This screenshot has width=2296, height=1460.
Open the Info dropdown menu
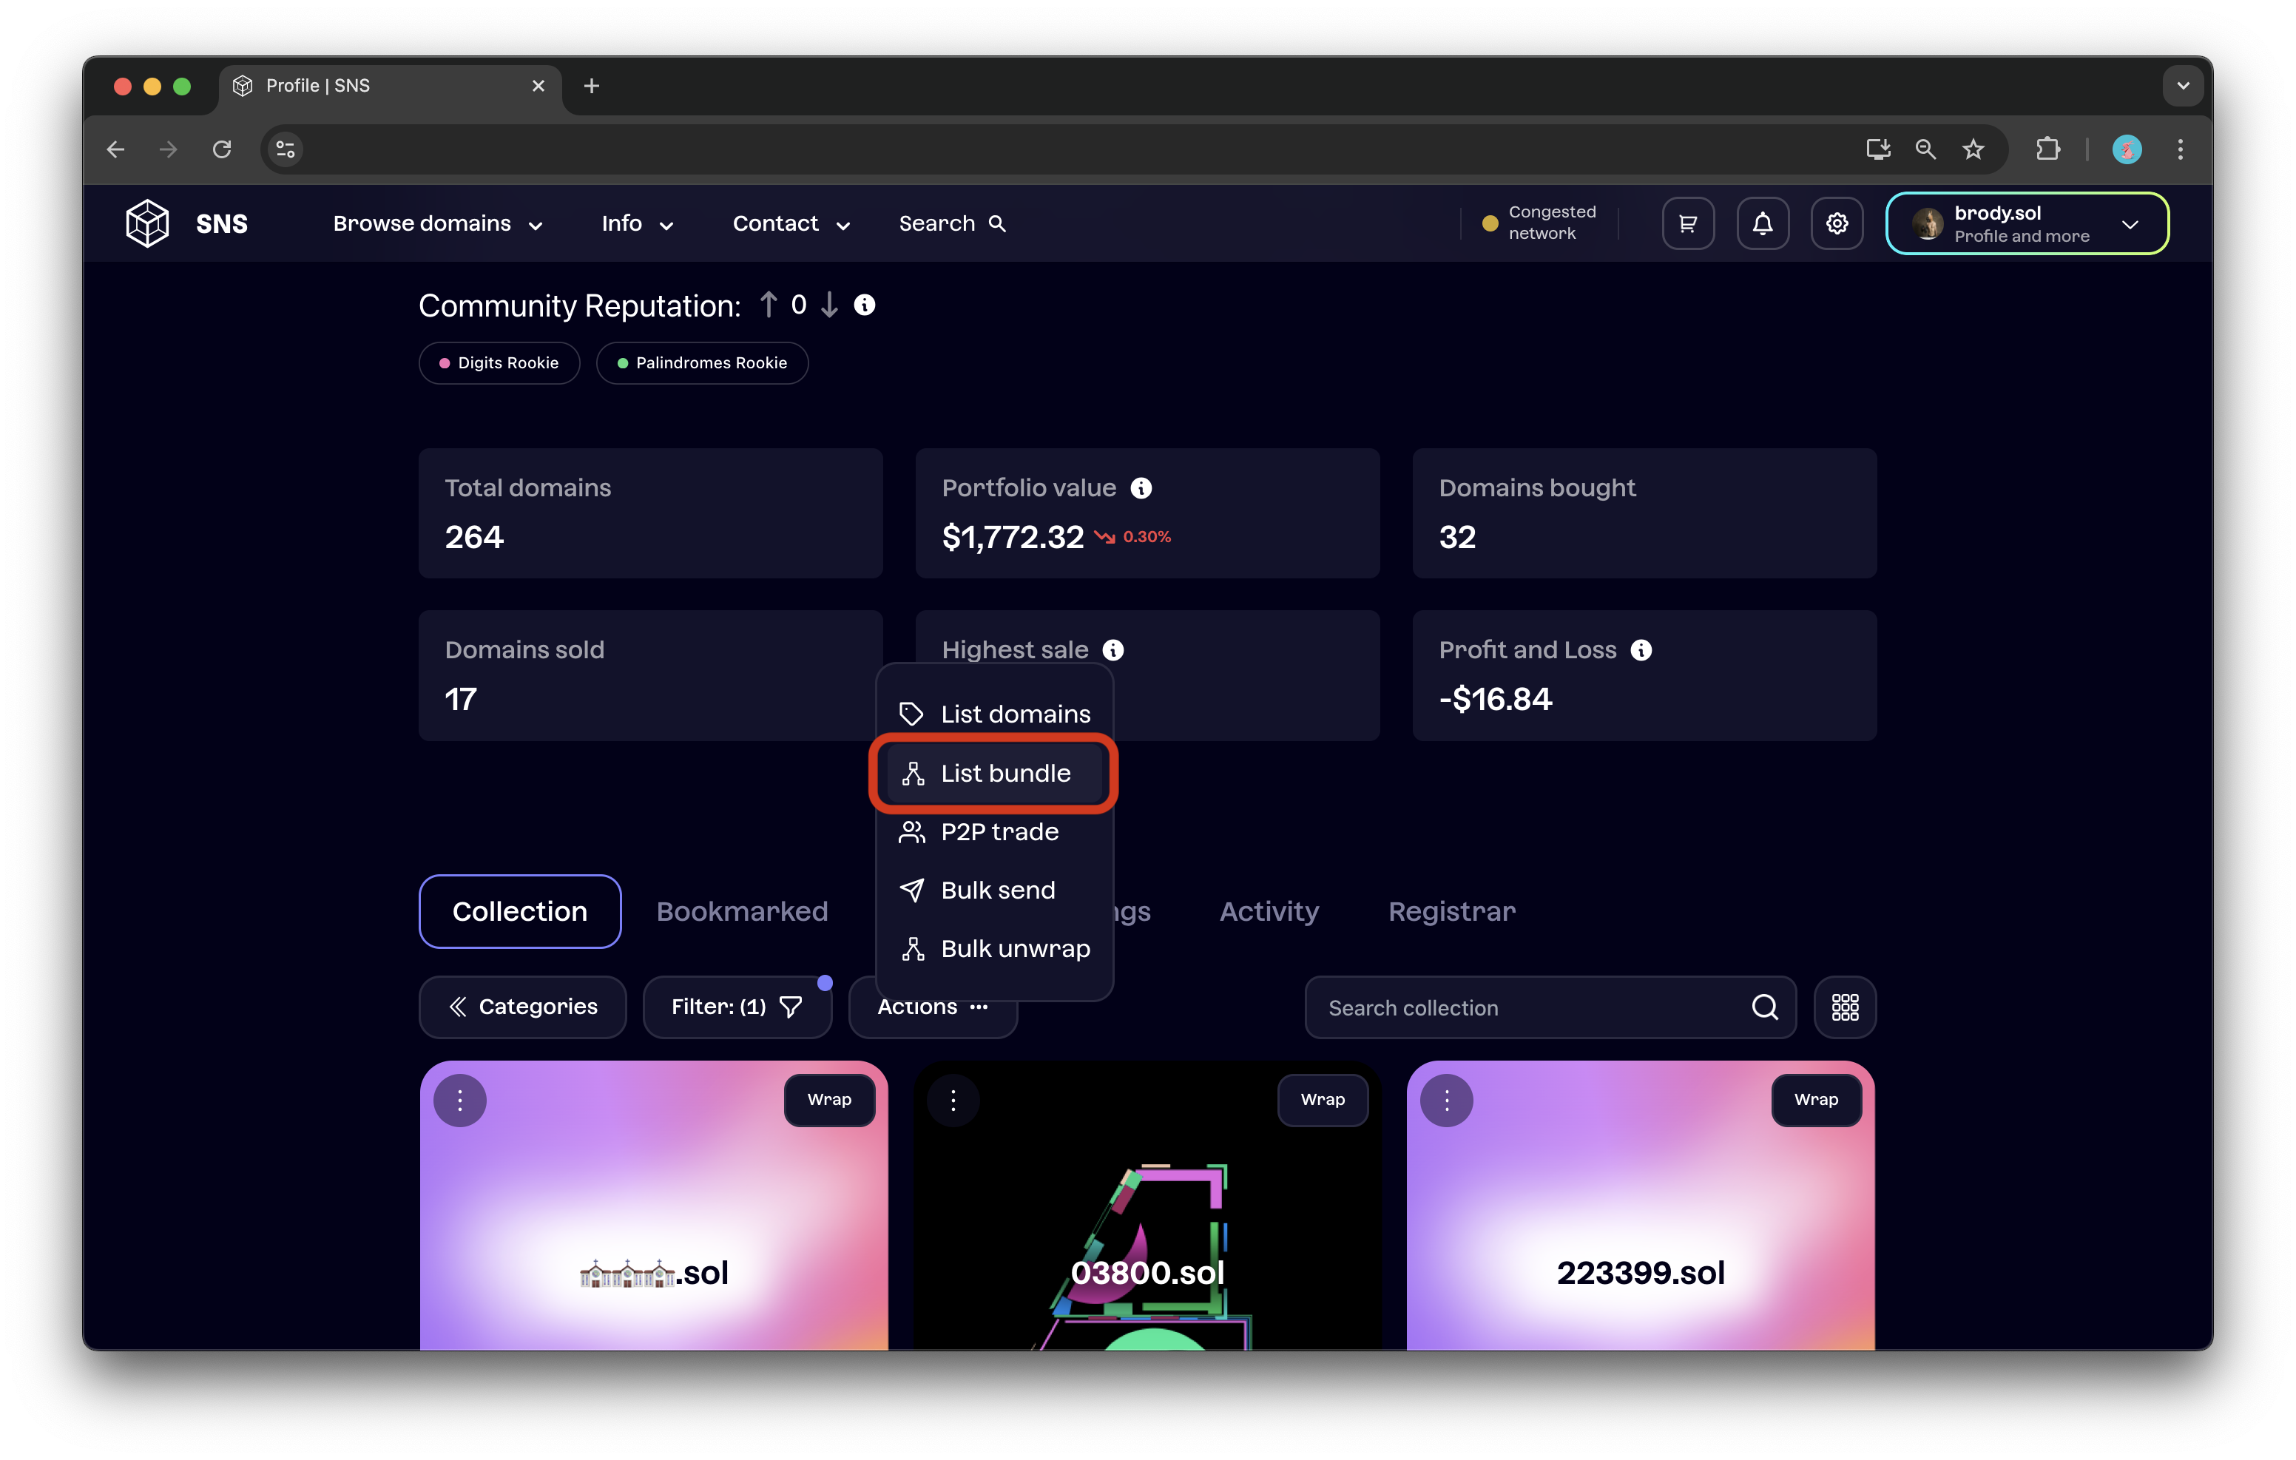pos(637,223)
